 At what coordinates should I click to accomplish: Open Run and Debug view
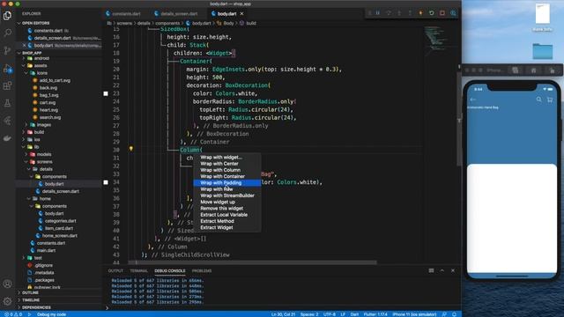click(7, 69)
